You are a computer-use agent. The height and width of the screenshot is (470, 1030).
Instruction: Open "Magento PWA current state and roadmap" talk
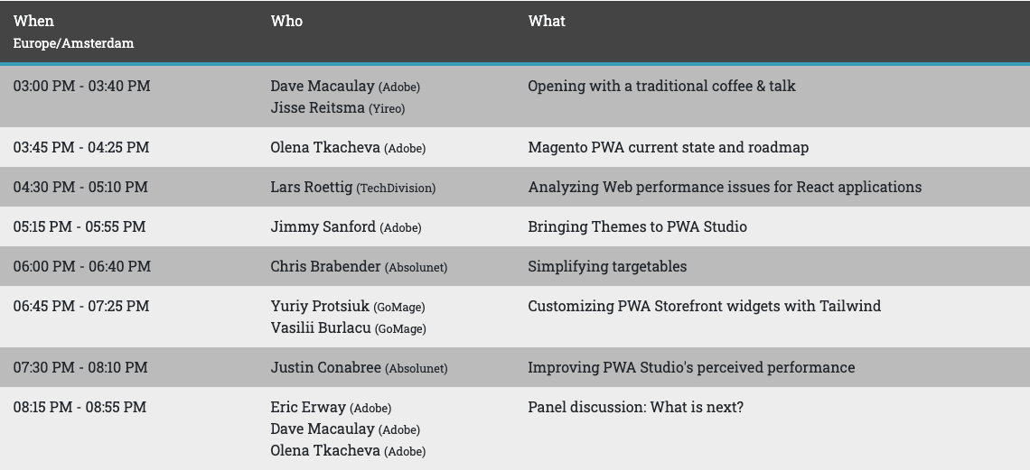[668, 147]
